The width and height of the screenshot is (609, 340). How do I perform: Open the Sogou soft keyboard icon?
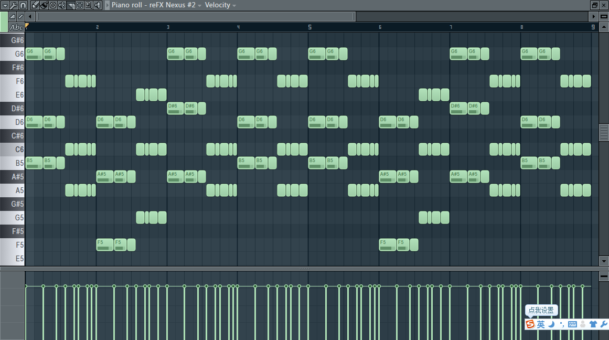pos(572,324)
